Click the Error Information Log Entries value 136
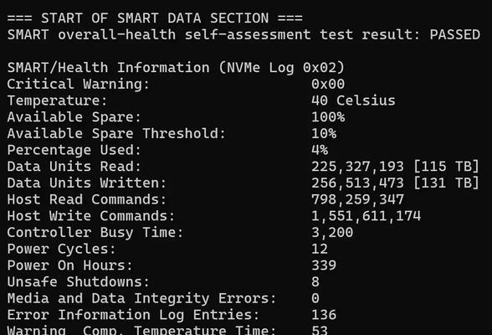492x335 pixels. [x=324, y=315]
